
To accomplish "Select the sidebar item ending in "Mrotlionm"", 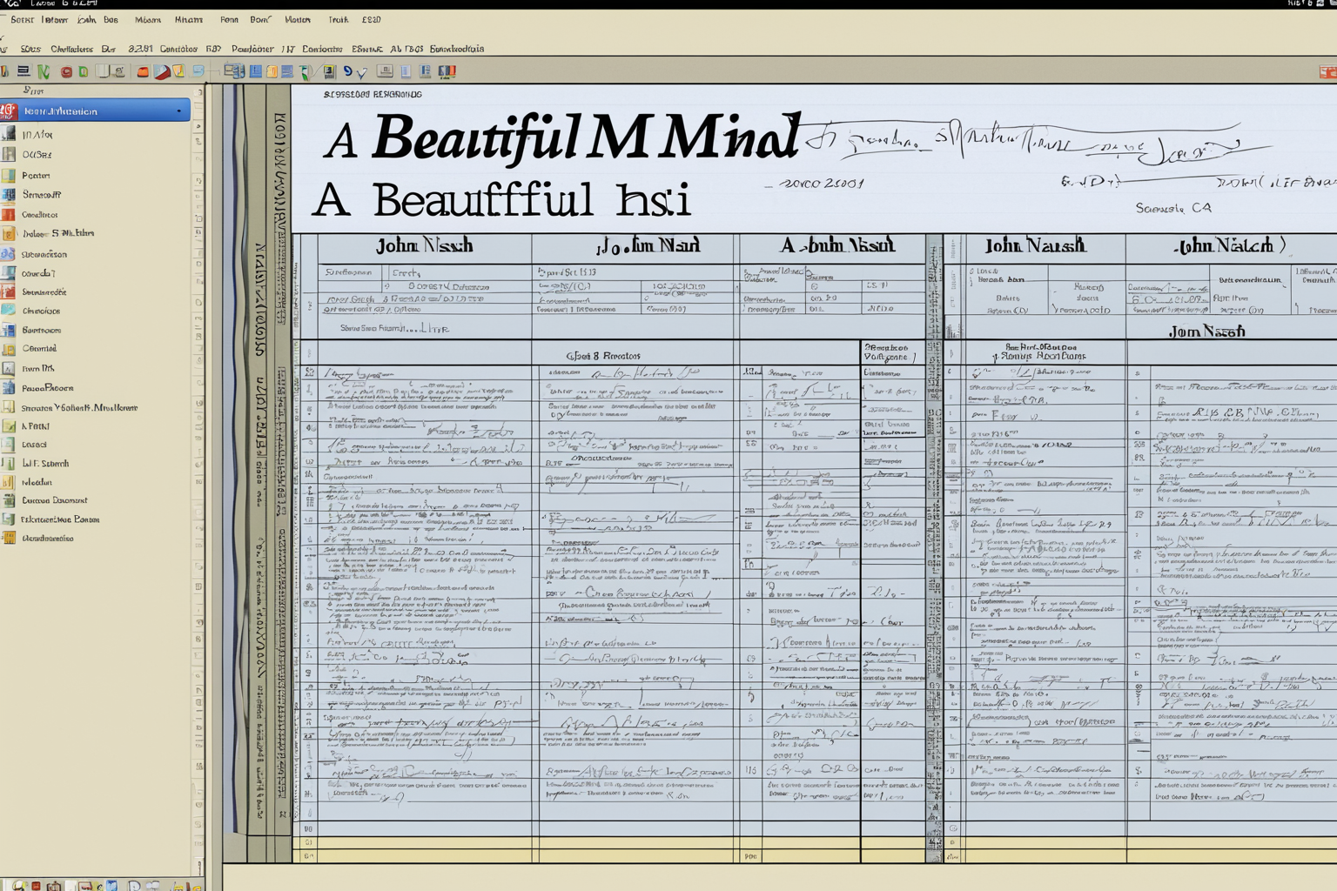I will point(79,407).
